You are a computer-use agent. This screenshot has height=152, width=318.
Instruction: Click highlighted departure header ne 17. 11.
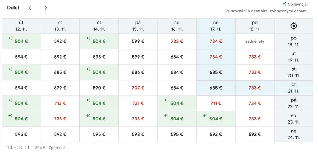click(x=216, y=26)
